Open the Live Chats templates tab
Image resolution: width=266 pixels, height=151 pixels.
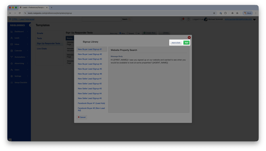click(42, 49)
